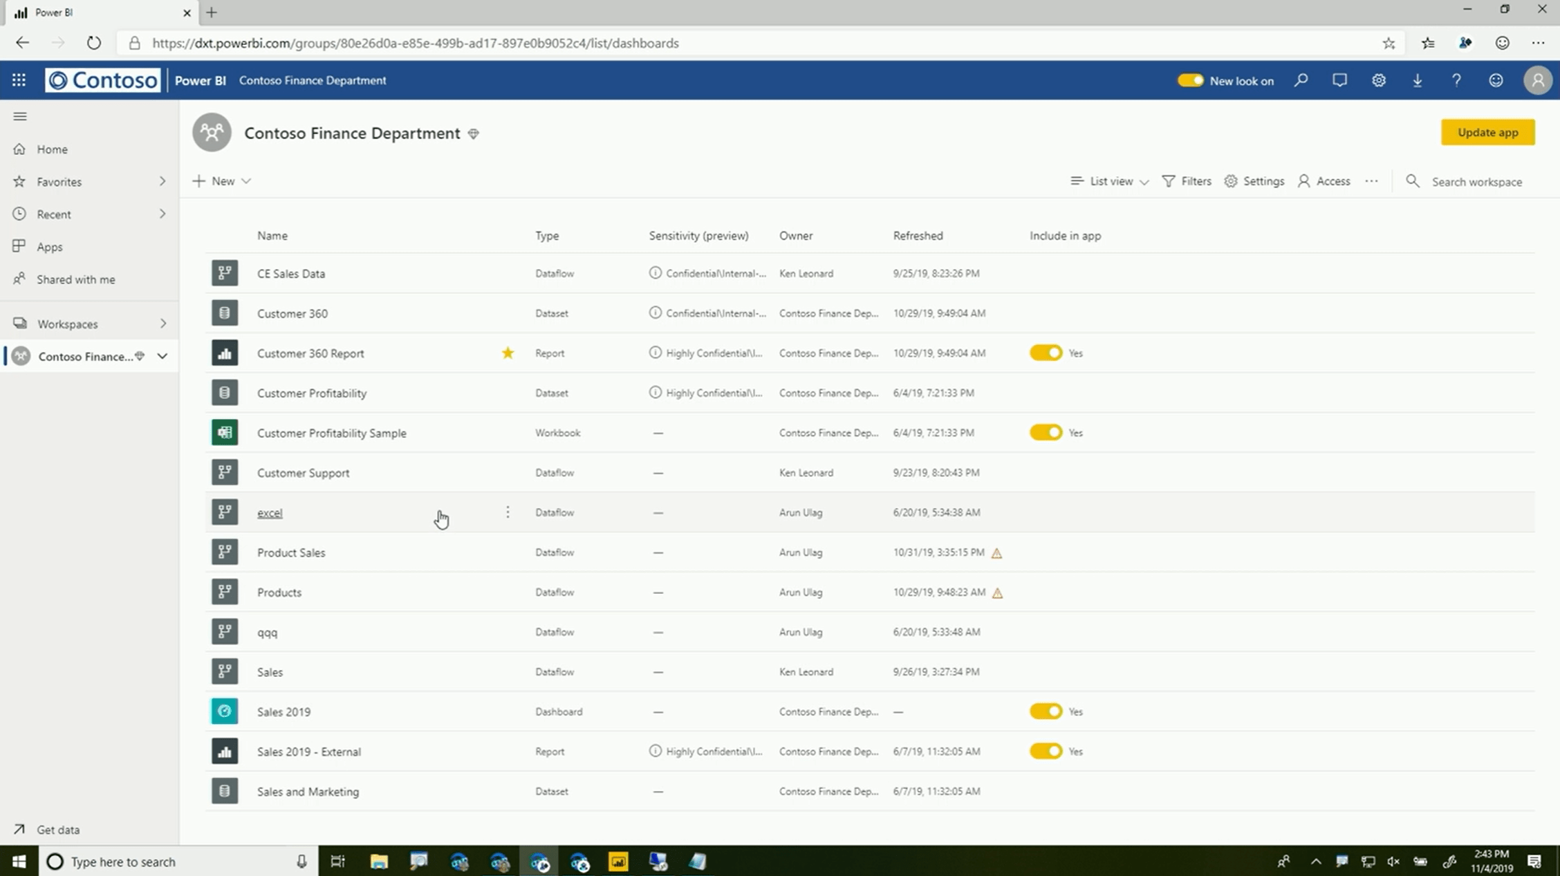Open settings gear in the header

point(1378,80)
